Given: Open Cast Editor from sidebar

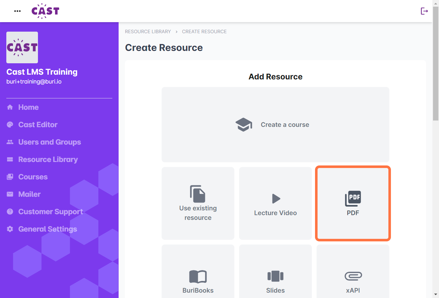Looking at the screenshot, I should pos(38,125).
